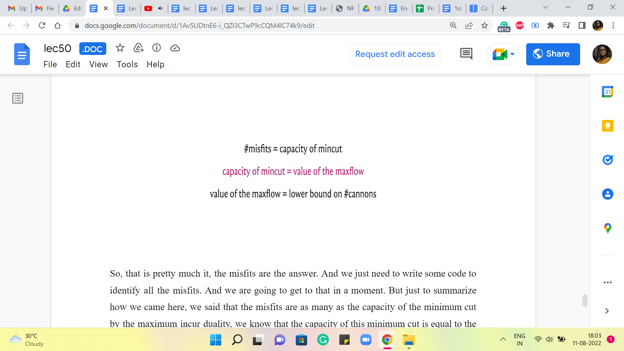Open Google Maps side panel

(607, 228)
